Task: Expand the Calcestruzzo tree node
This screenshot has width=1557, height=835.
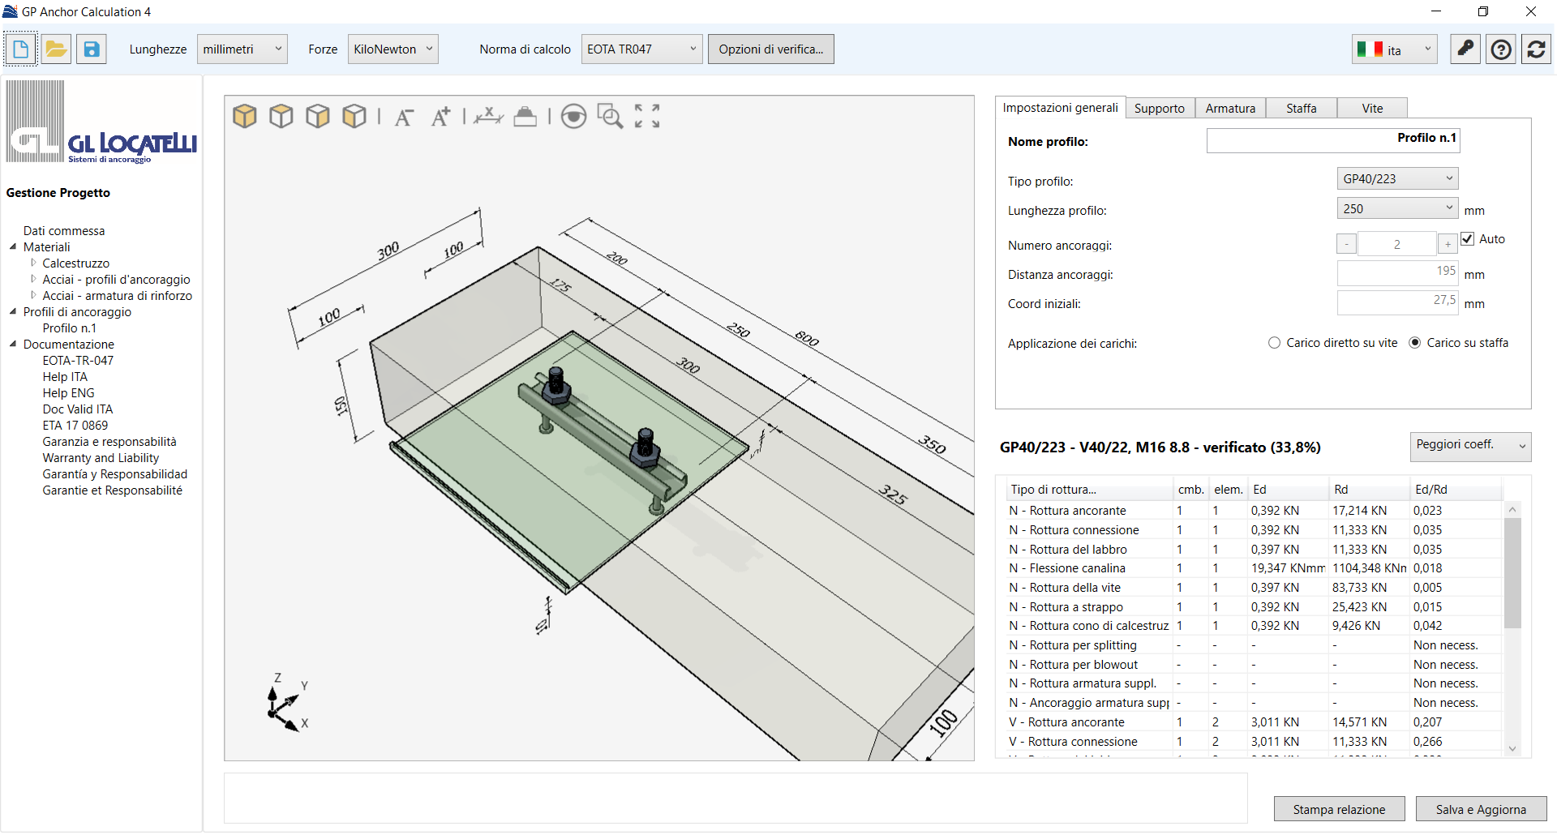Action: (33, 263)
